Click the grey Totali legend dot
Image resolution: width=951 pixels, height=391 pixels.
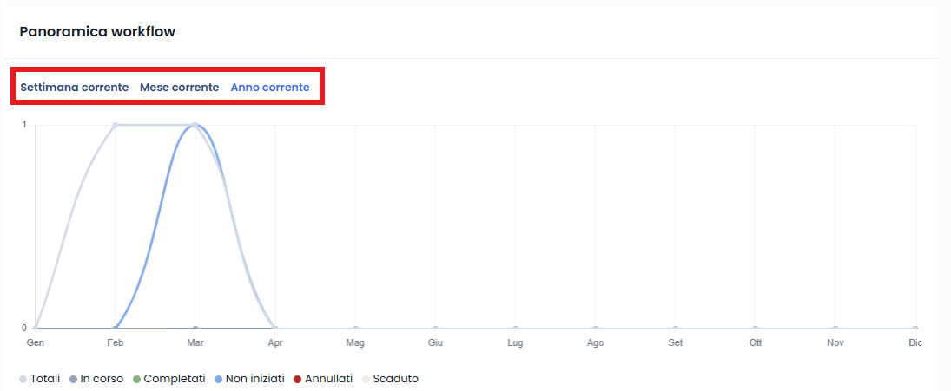[23, 380]
